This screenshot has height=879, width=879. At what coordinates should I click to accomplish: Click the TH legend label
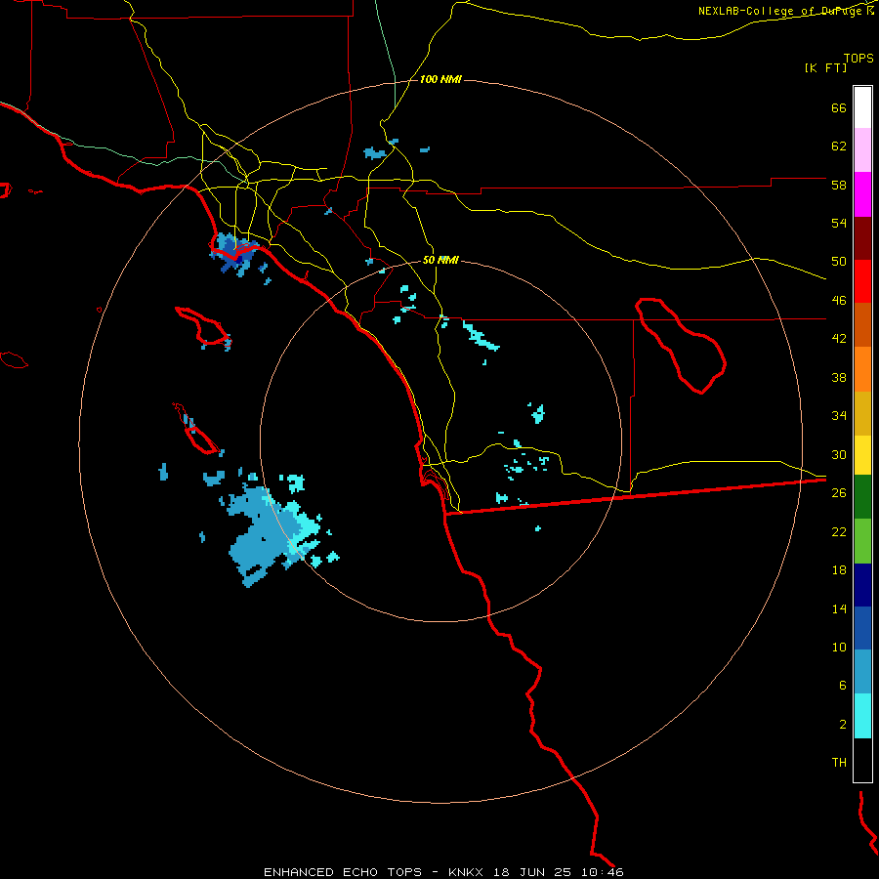pos(839,762)
